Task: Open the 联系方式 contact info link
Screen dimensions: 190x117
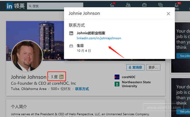Action: [x=82, y=89]
